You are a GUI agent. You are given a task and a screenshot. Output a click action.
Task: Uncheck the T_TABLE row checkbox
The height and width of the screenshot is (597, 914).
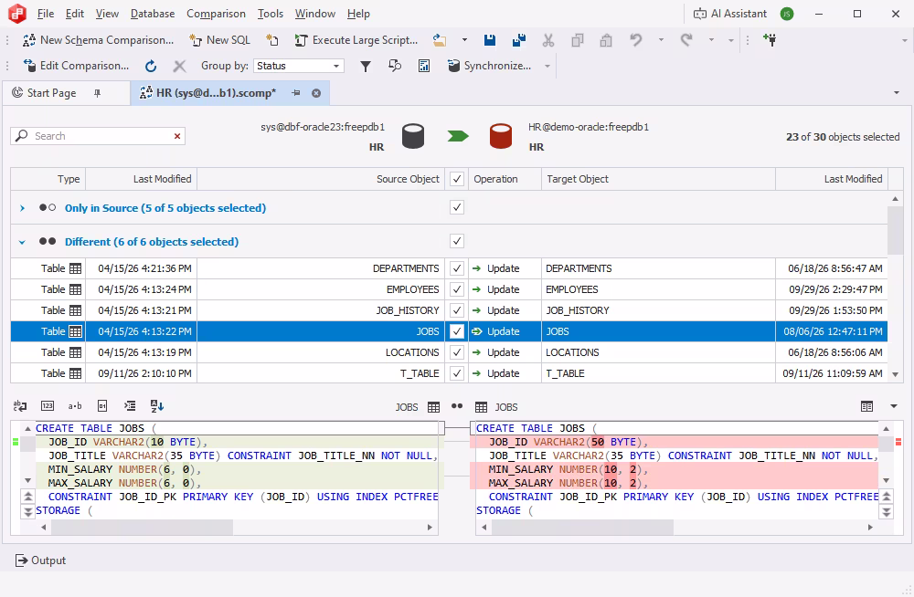457,373
